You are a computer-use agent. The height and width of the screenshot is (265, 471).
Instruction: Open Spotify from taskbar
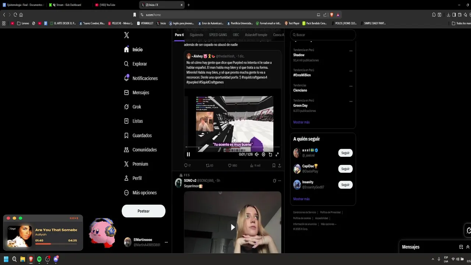point(39,259)
